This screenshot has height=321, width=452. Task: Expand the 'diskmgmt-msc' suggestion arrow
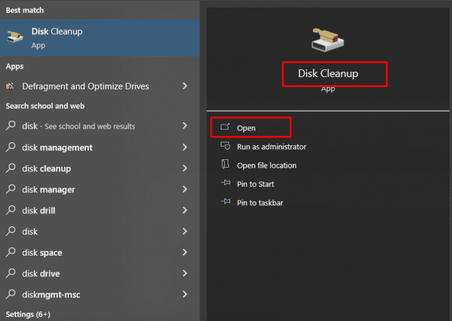(x=185, y=294)
